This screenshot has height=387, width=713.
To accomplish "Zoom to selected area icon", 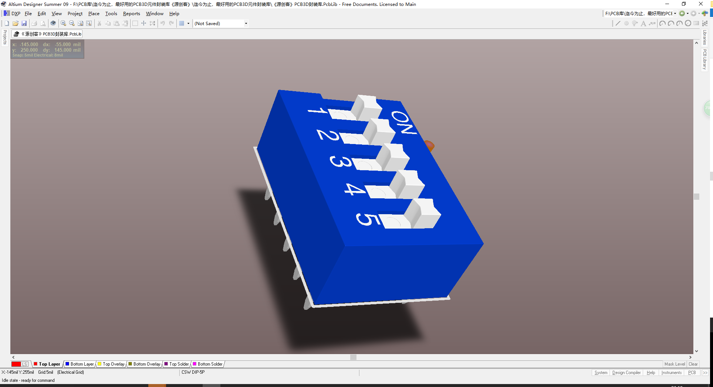I will click(89, 23).
